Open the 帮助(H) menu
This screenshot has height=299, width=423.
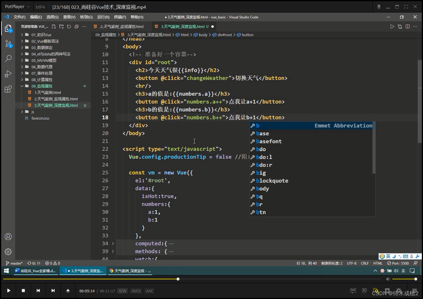[x=137, y=17]
